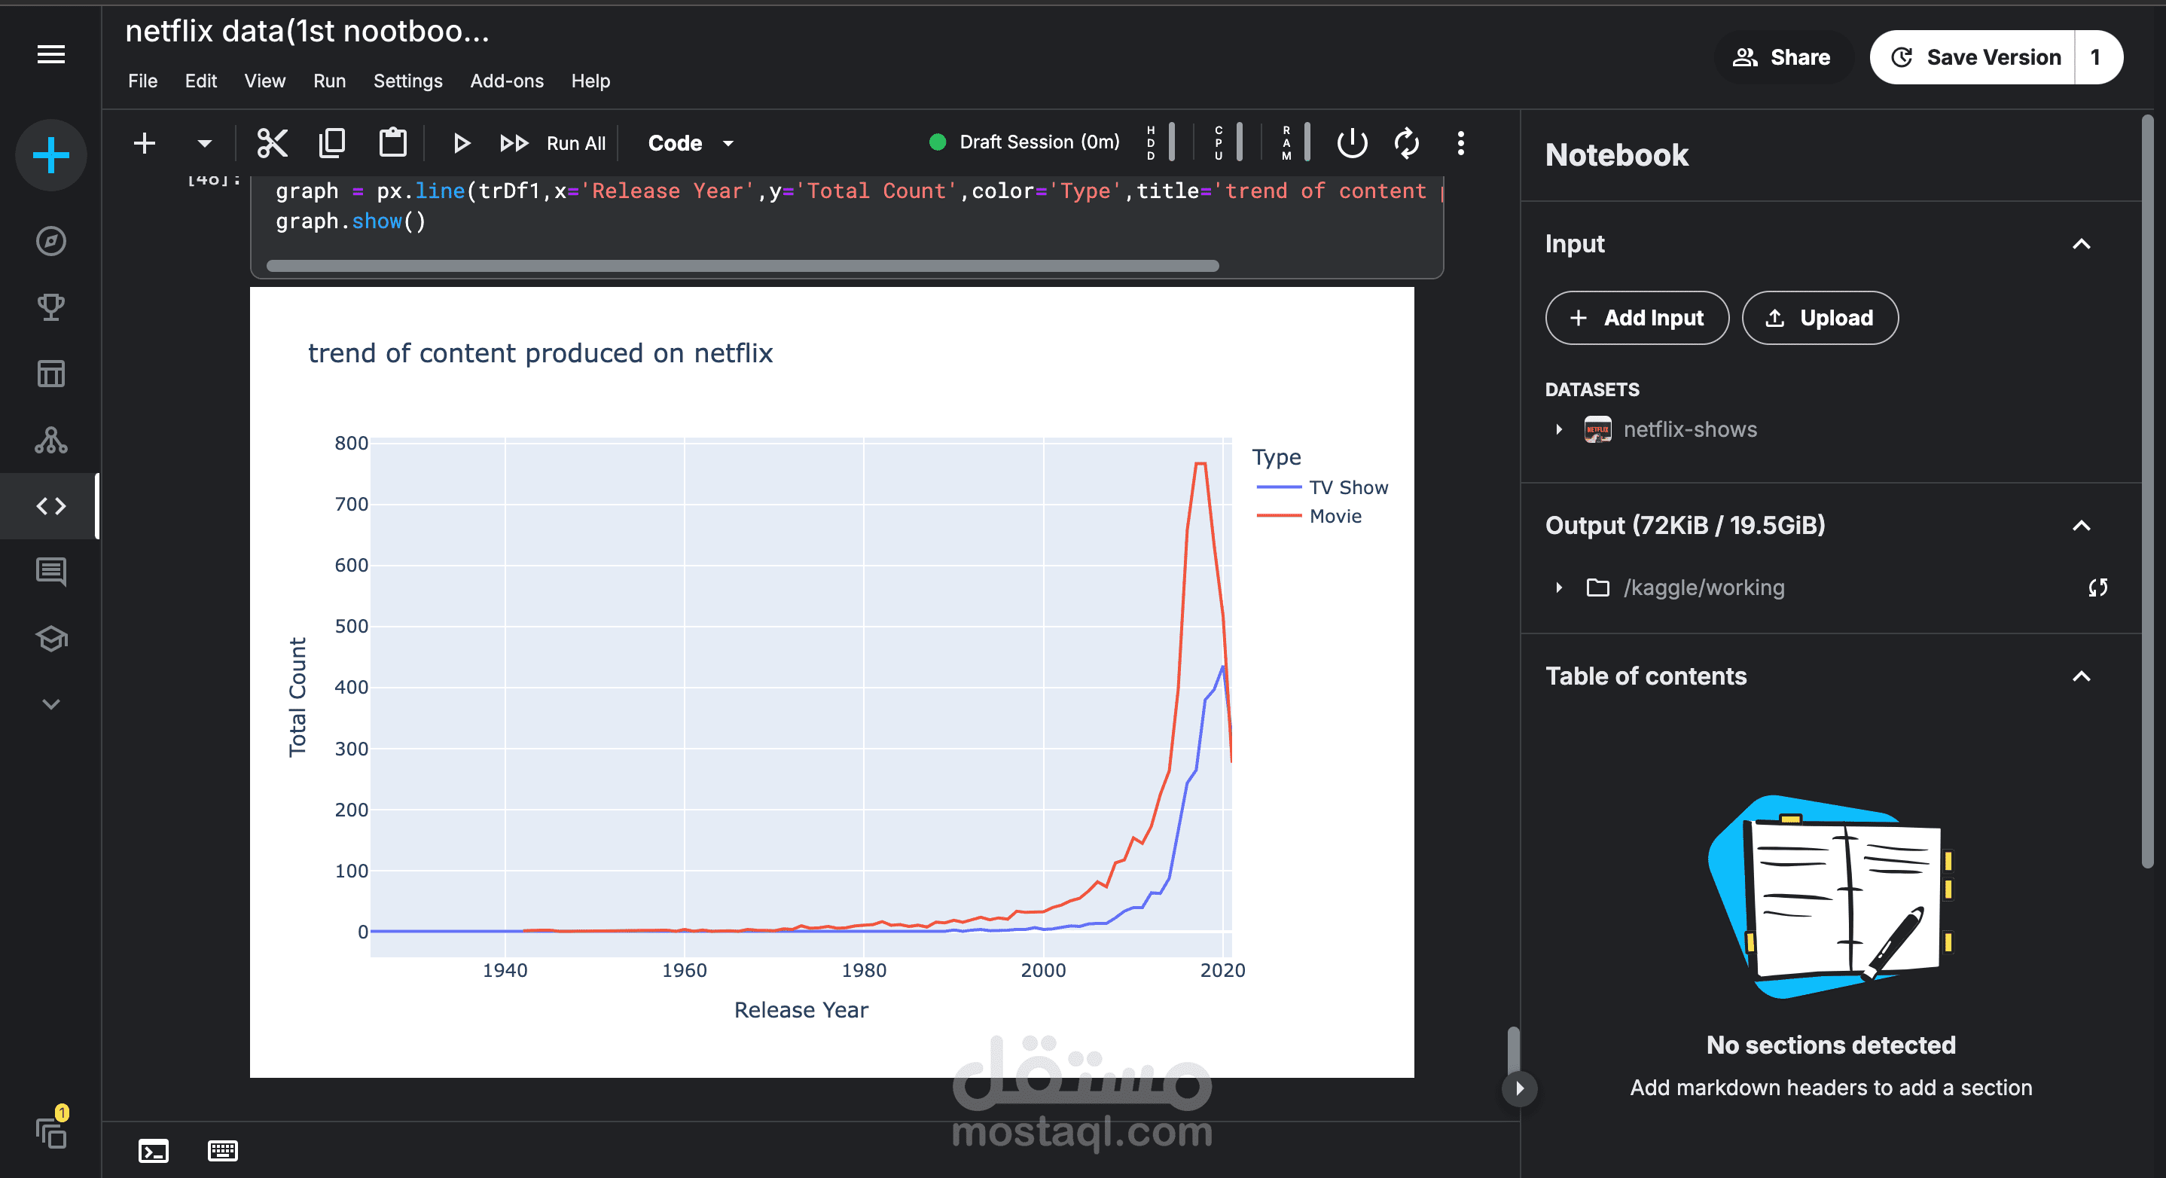The width and height of the screenshot is (2166, 1178).
Task: Collapse the Output section chevron
Action: (x=2082, y=526)
